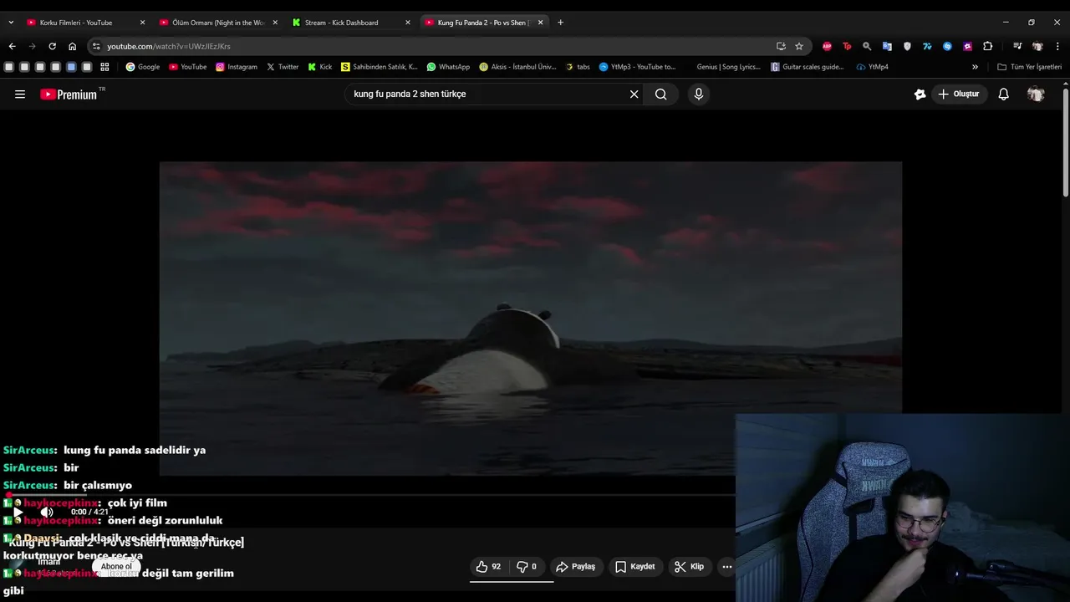The width and height of the screenshot is (1070, 602).
Task: Click the sparkle icon beside the Oluştur button
Action: (x=920, y=94)
